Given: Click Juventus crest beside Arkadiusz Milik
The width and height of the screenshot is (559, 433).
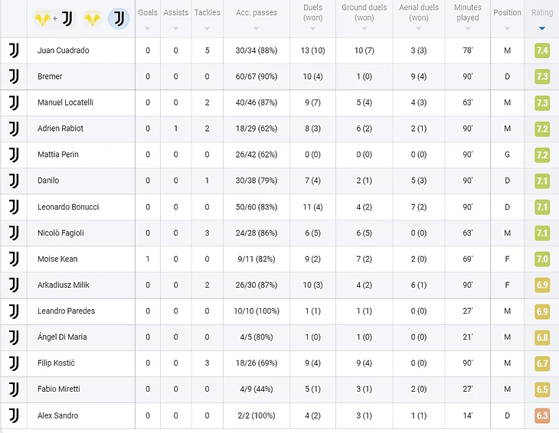Looking at the screenshot, I should click(14, 285).
